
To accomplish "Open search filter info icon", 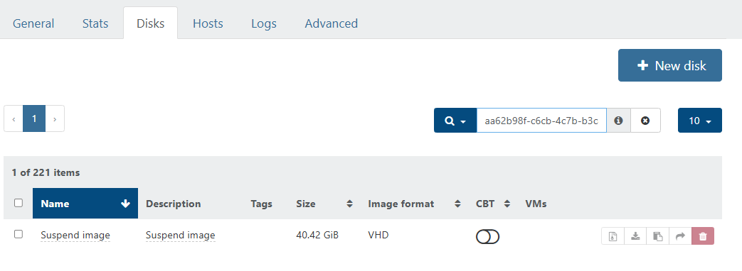I will click(x=618, y=121).
